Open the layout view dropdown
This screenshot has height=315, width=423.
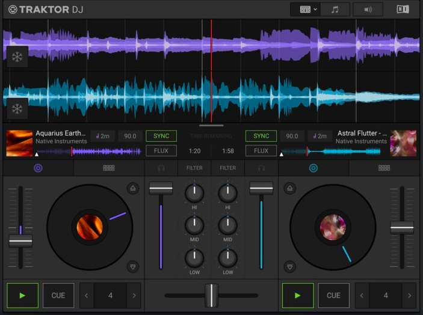(x=305, y=10)
